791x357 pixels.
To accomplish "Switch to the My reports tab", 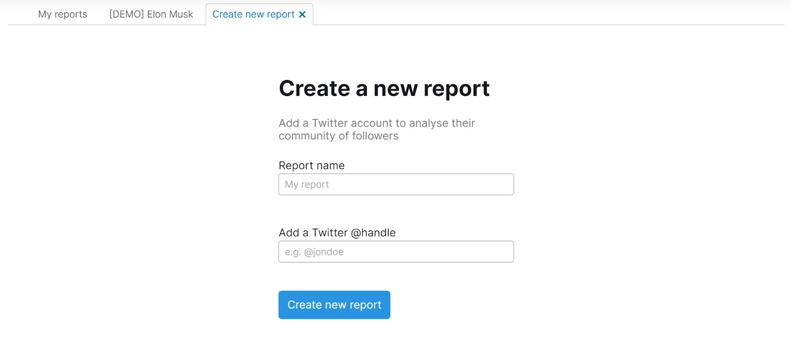I will click(x=62, y=14).
